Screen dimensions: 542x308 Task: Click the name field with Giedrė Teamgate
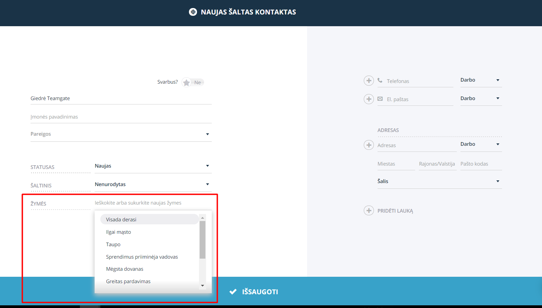click(x=121, y=98)
